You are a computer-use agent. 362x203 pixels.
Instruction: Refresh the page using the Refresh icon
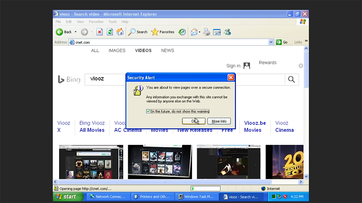pos(110,32)
